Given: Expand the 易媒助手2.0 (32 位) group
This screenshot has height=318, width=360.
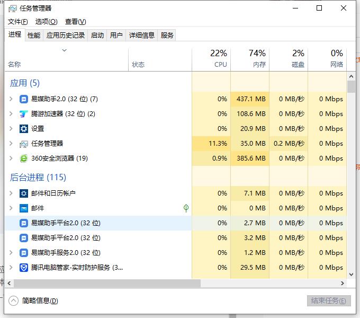Looking at the screenshot, I should [x=11, y=99].
